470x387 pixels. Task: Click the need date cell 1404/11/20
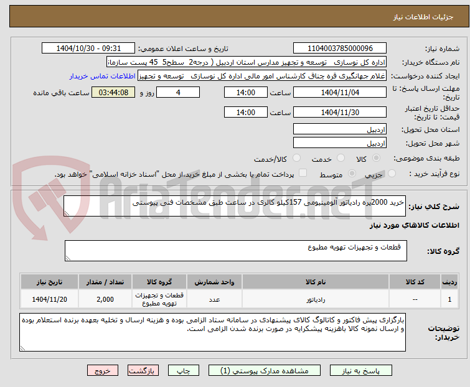(49, 299)
